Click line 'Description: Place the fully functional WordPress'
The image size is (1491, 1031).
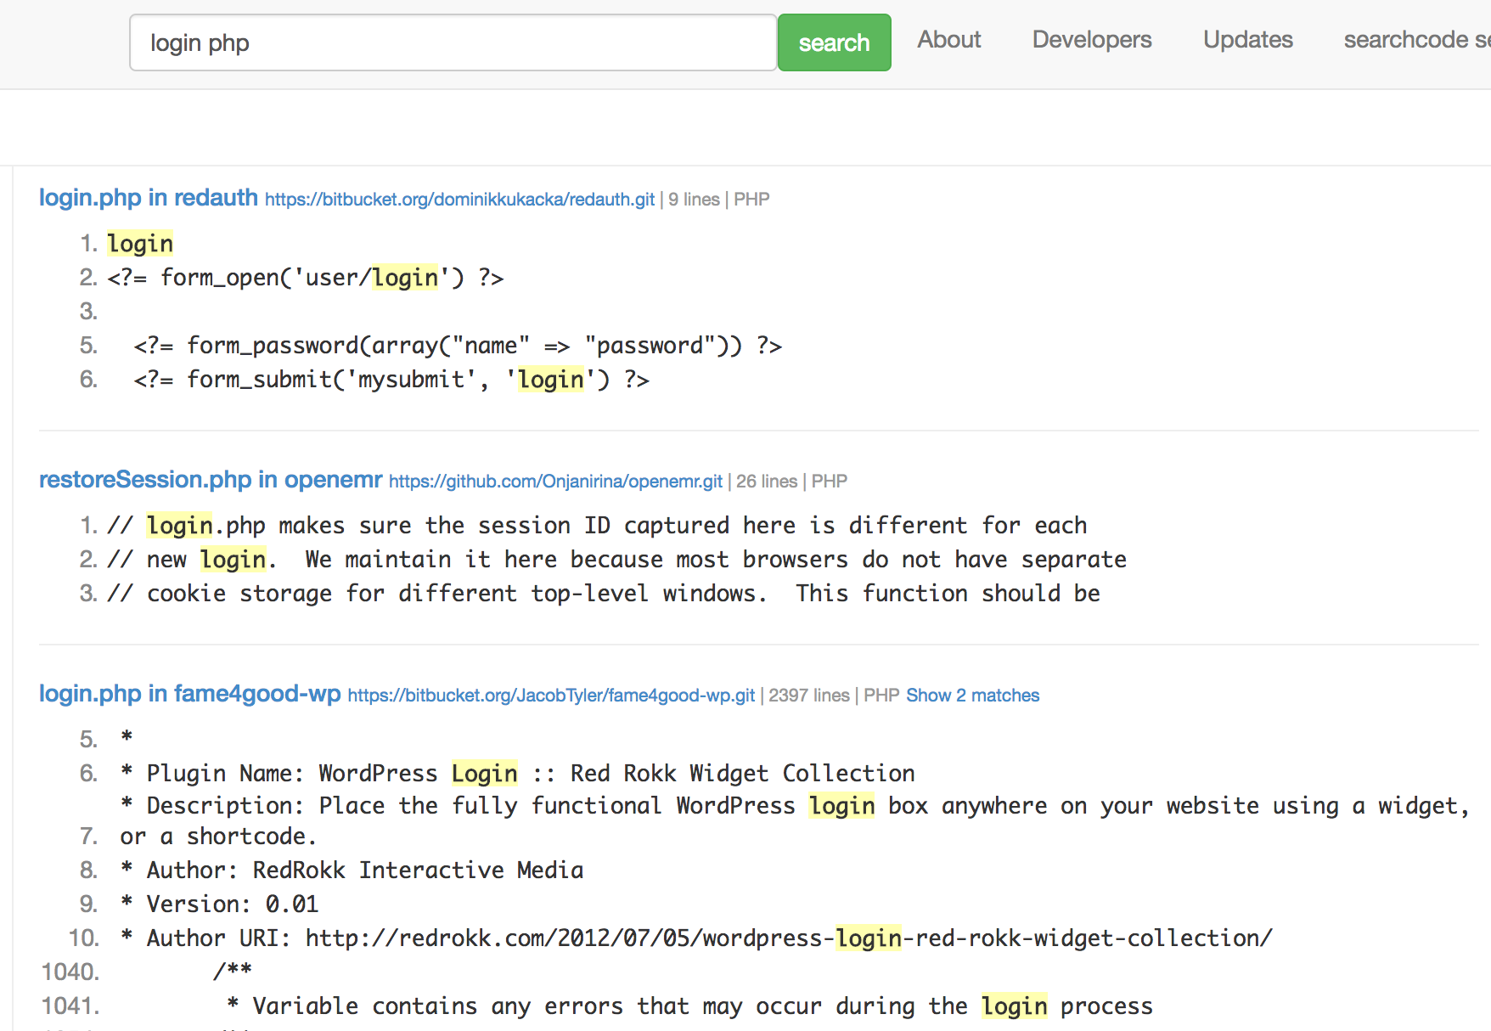[x=795, y=820]
